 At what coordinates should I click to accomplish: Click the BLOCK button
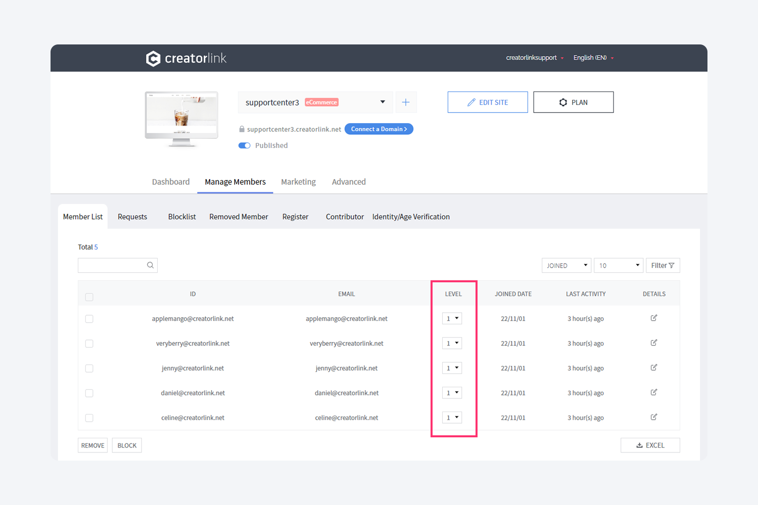pos(127,445)
